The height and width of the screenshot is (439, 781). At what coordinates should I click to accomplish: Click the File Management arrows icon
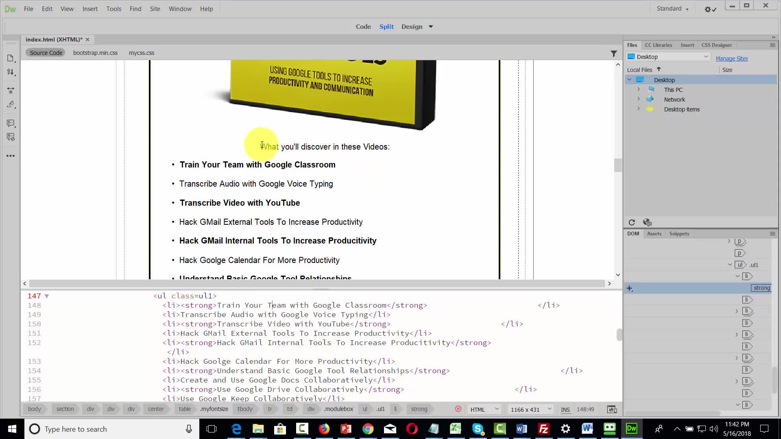coord(11,72)
